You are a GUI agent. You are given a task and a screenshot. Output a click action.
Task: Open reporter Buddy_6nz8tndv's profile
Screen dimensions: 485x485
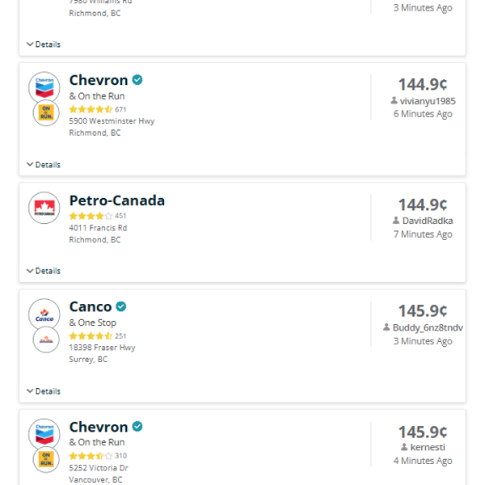(x=428, y=327)
